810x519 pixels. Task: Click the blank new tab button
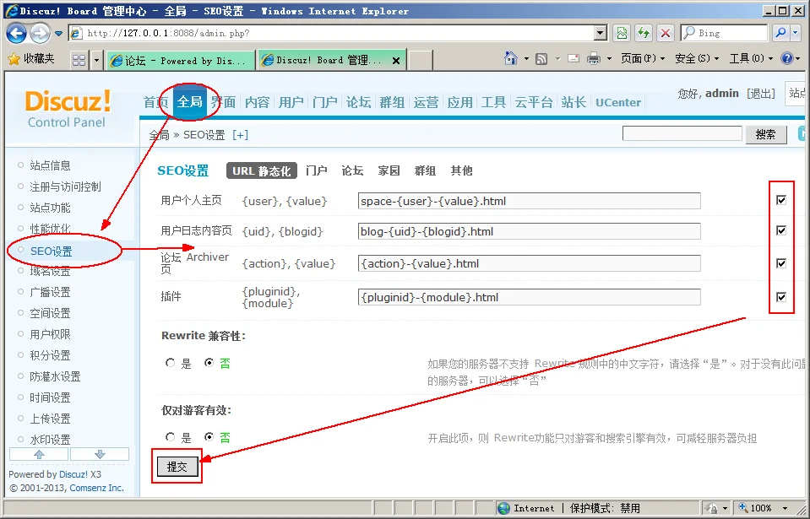click(421, 61)
